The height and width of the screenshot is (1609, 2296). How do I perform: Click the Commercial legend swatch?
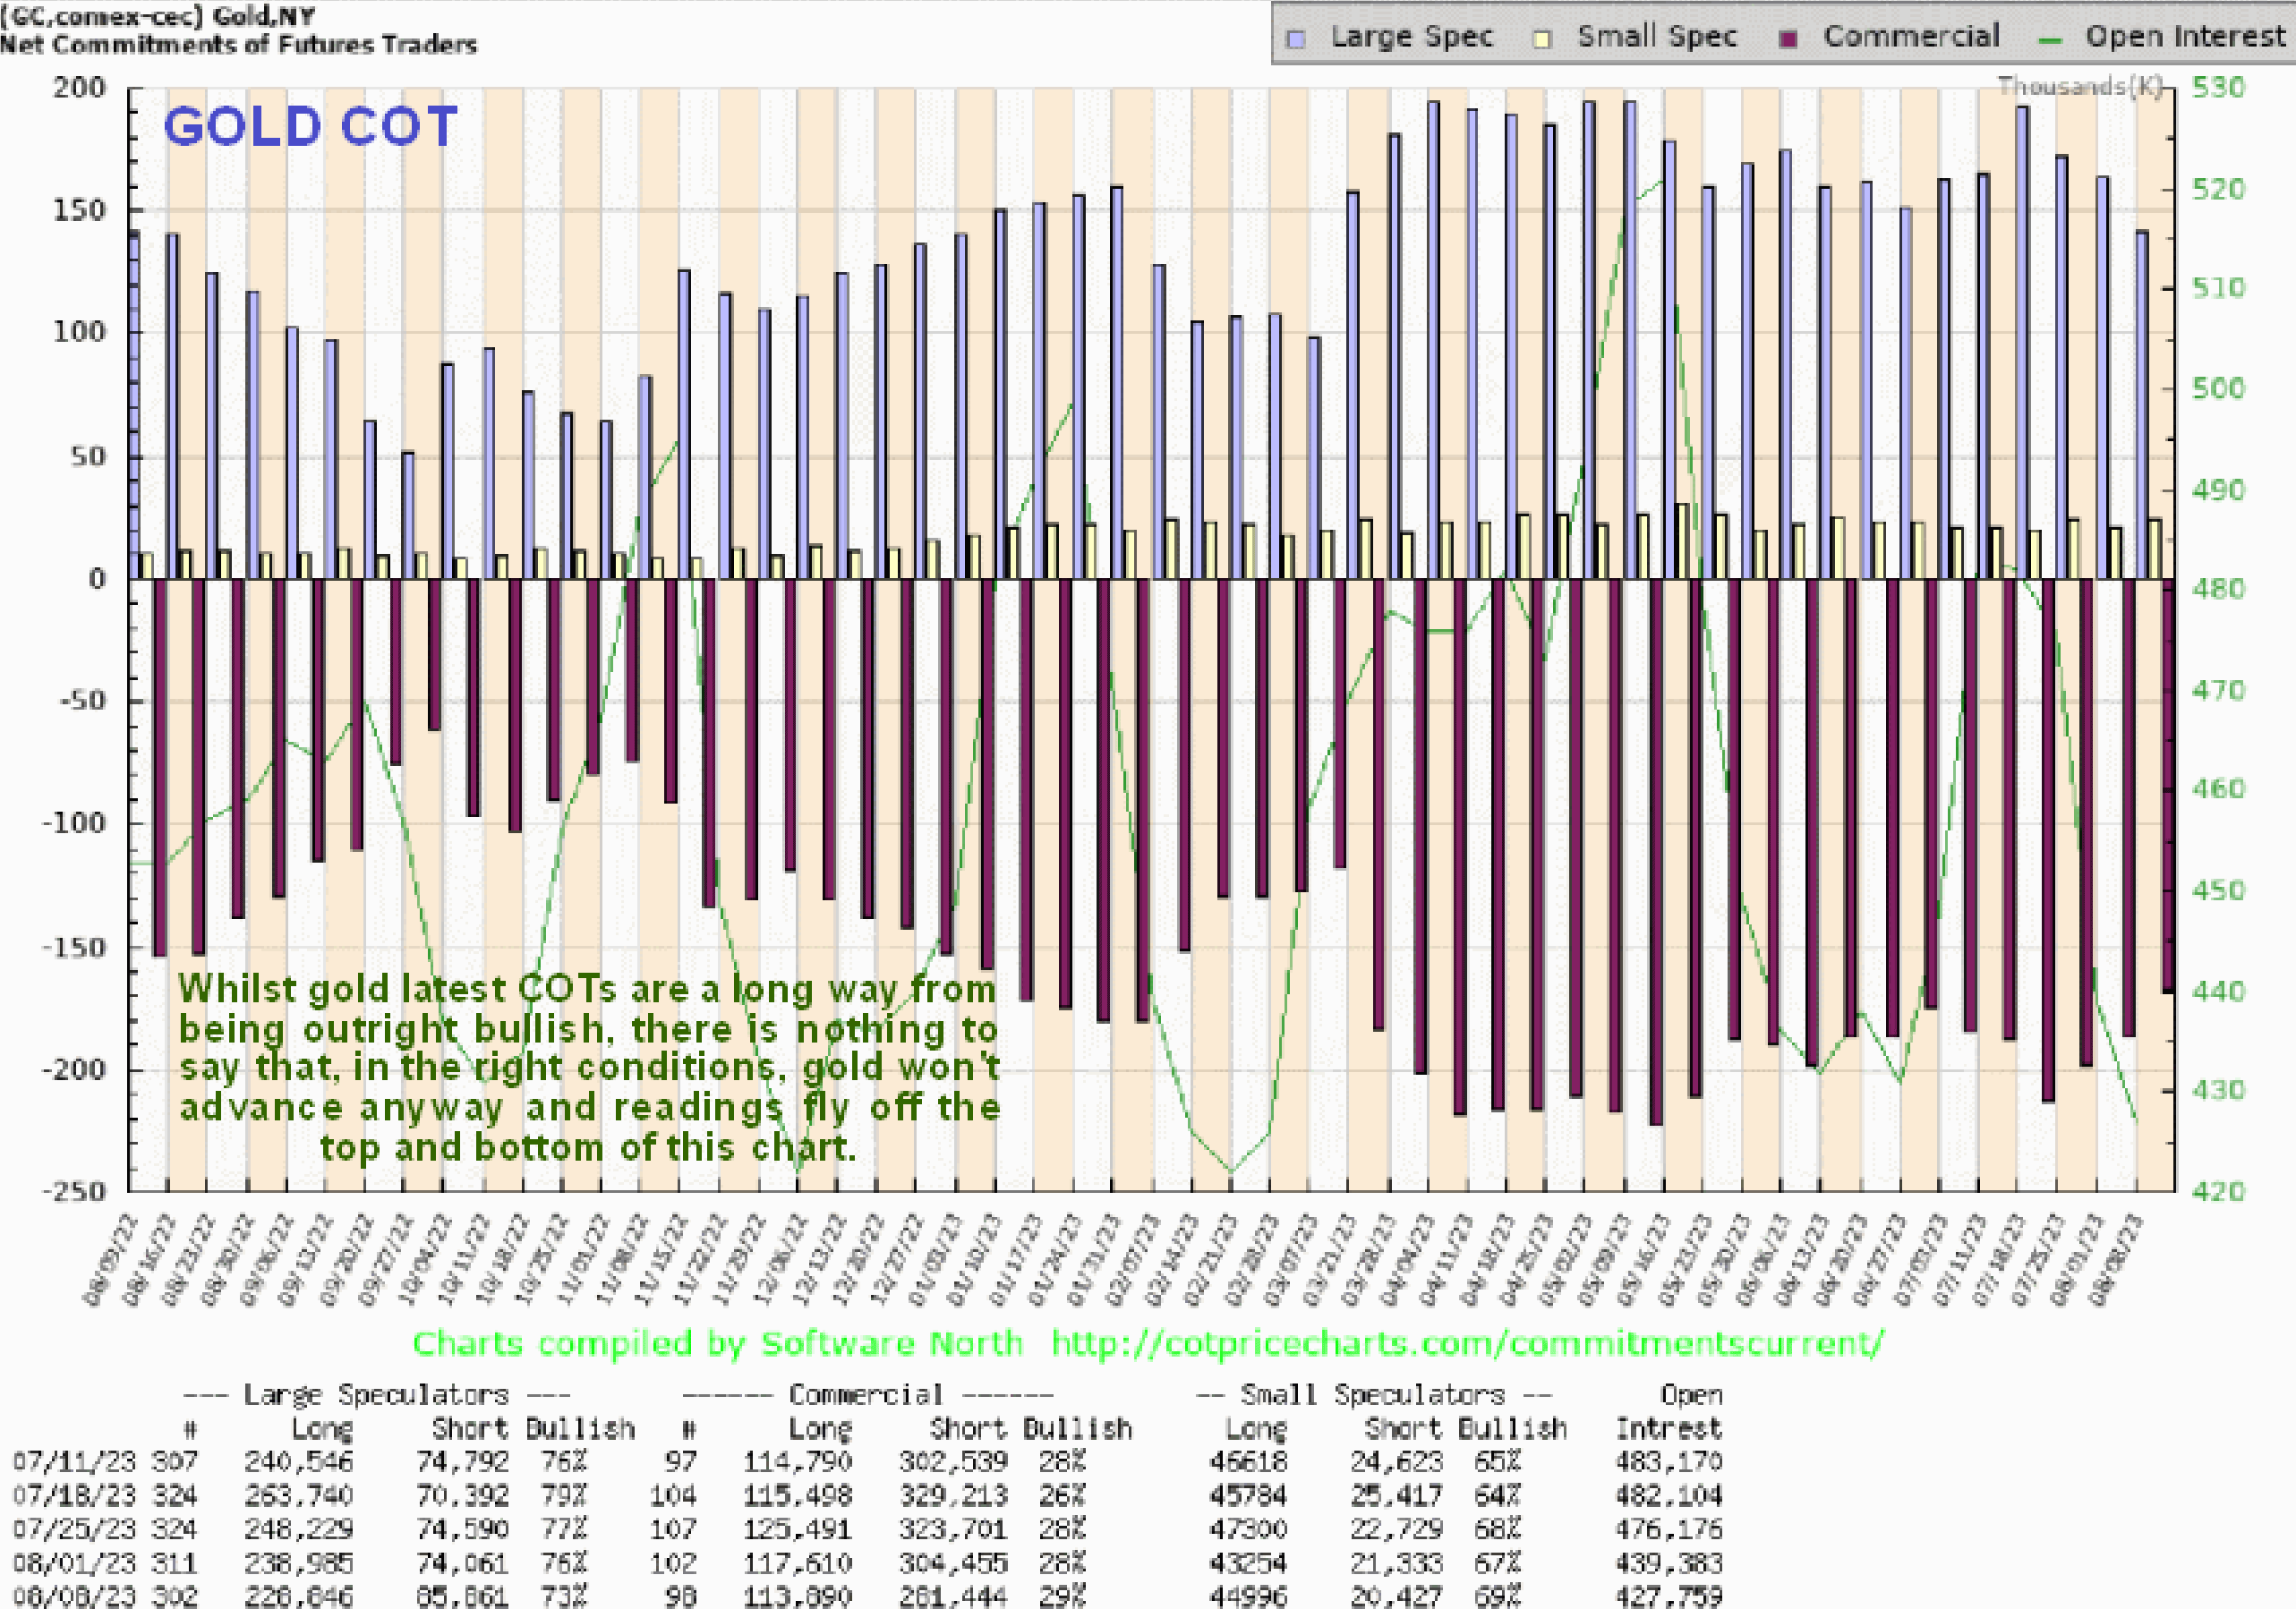1789,39
